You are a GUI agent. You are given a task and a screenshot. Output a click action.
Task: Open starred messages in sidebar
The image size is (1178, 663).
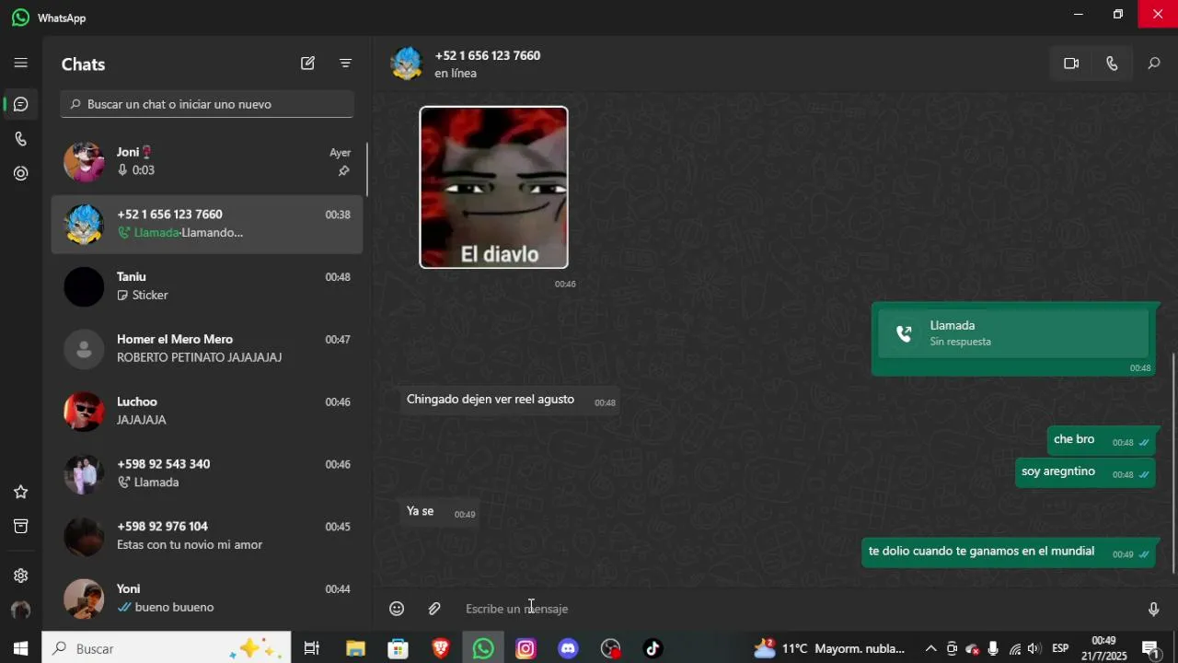coord(20,492)
